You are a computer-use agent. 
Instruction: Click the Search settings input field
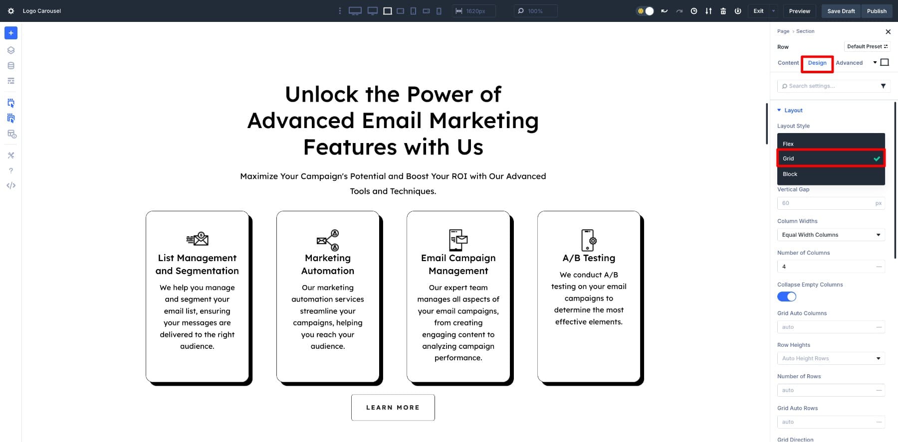[828, 86]
